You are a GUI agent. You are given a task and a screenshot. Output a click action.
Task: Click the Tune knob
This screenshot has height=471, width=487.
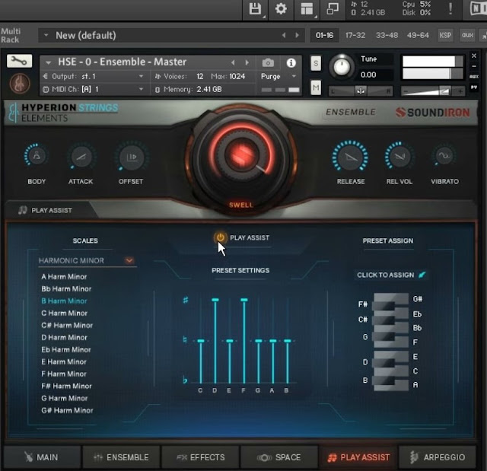(x=341, y=66)
